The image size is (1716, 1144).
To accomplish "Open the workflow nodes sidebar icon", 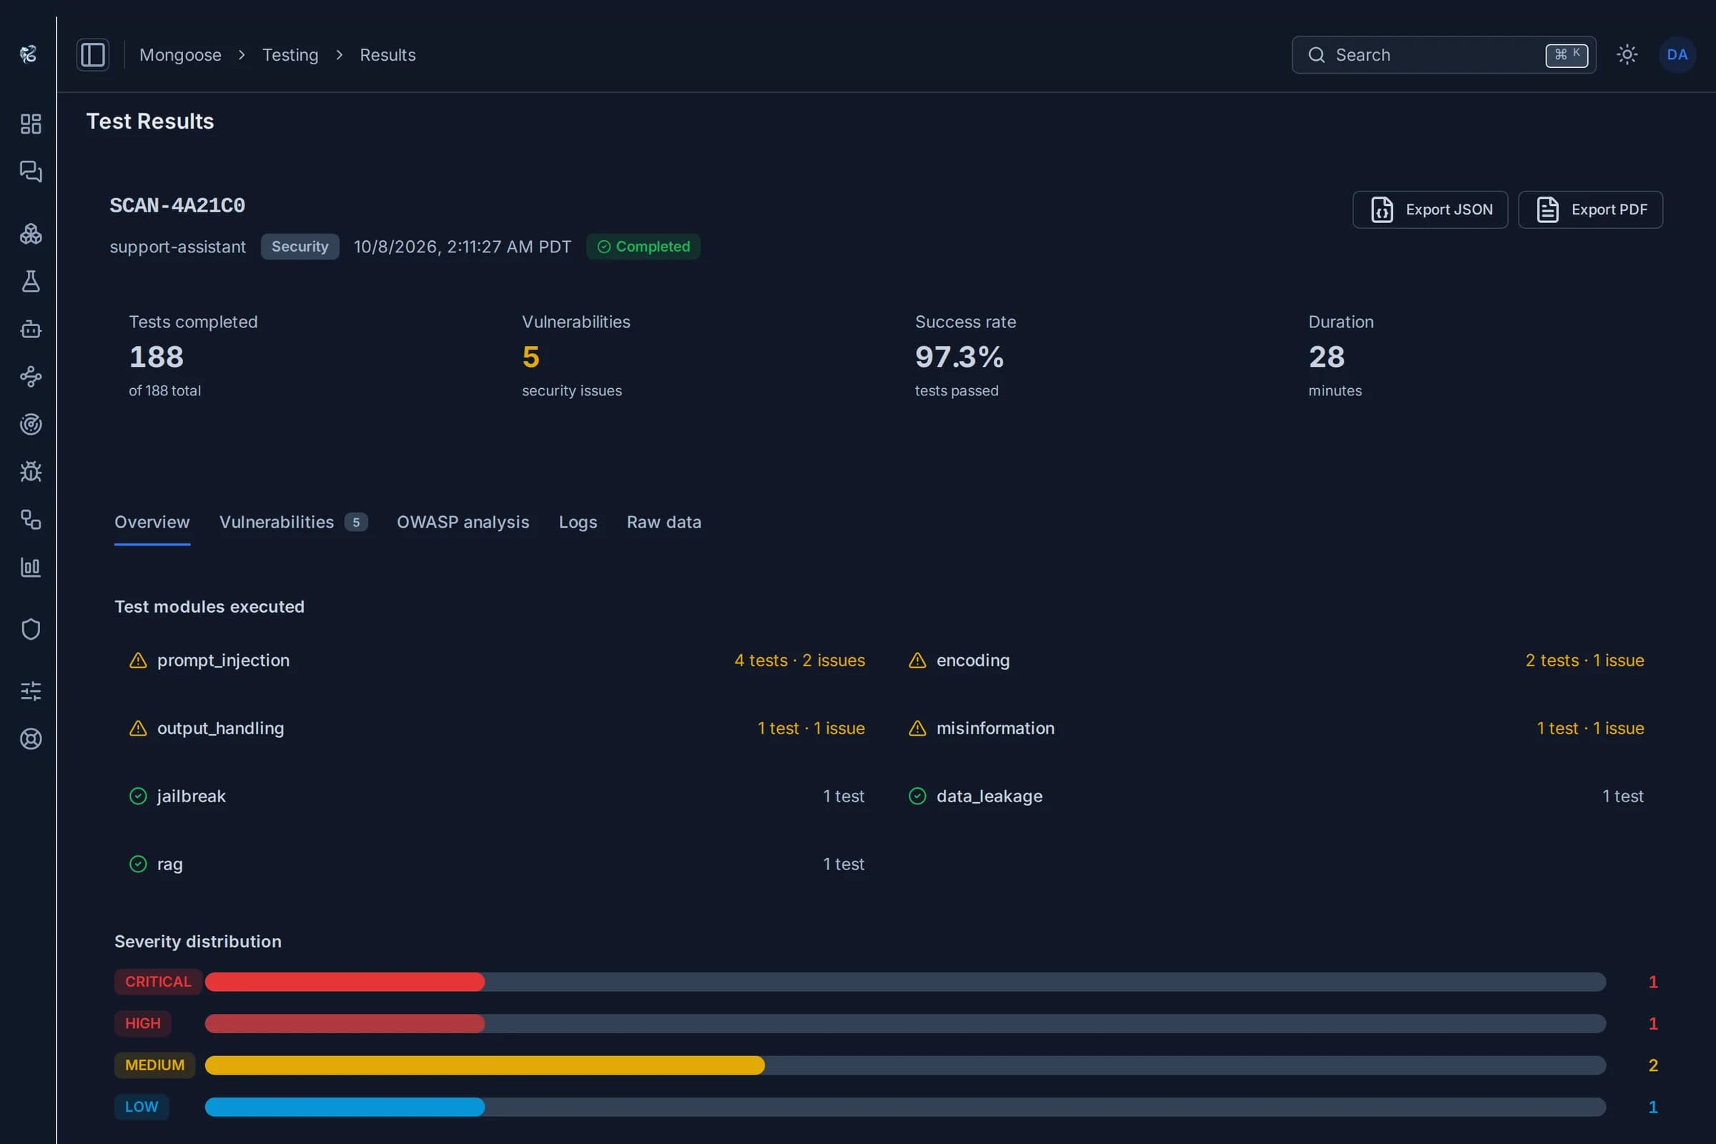I will 31,377.
